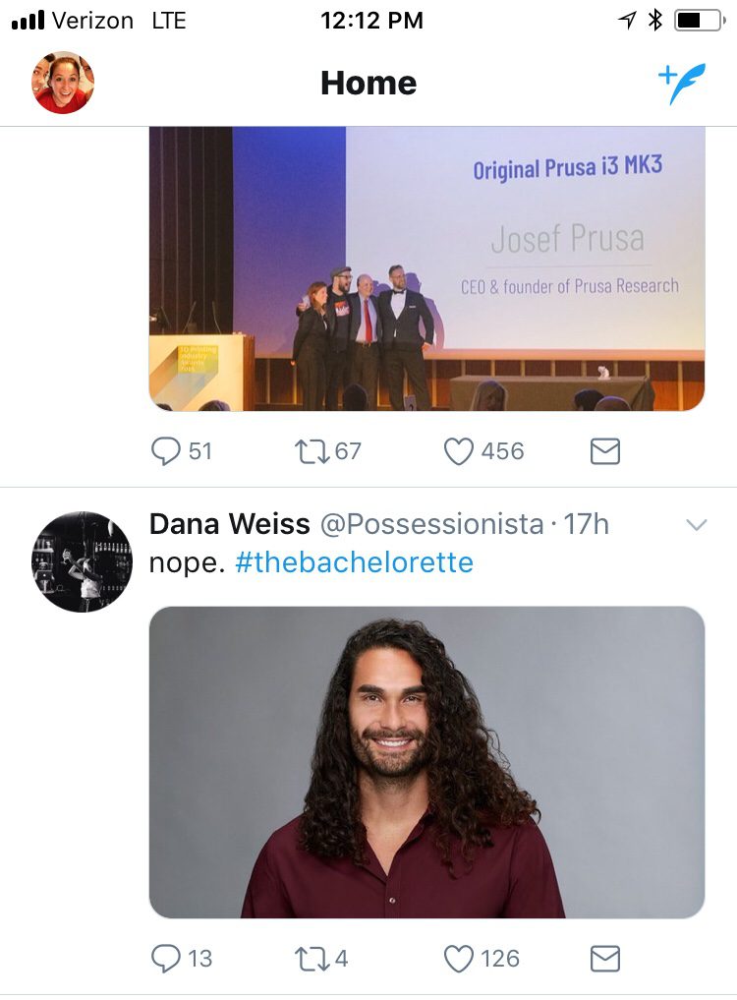Open your profile avatar in the header
Screen dimensions: 737x1000
(x=63, y=83)
